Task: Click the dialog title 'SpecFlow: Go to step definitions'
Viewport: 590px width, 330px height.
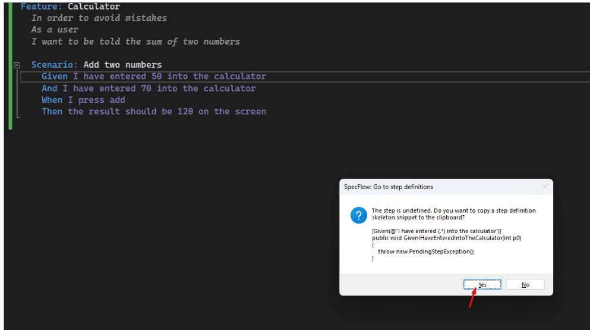Action: [389, 187]
